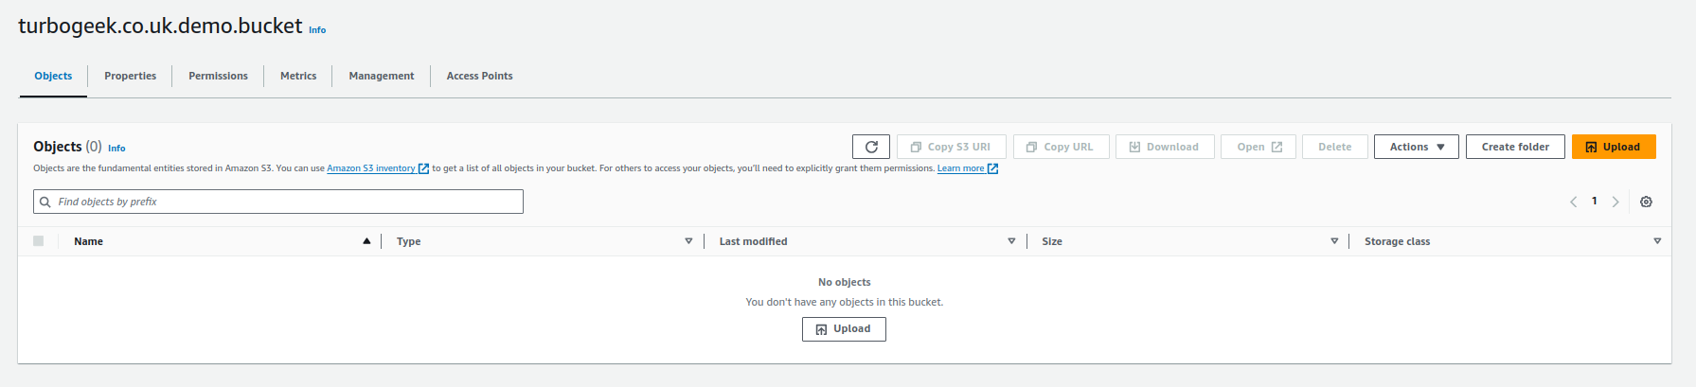Image resolution: width=1696 pixels, height=387 pixels.
Task: Open the Access Points tab
Action: pos(479,76)
